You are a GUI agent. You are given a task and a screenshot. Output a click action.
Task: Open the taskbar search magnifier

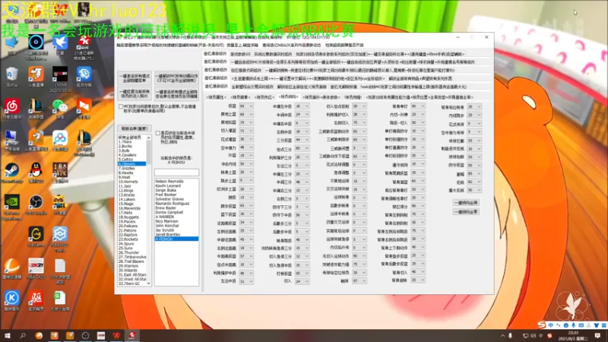23,336
